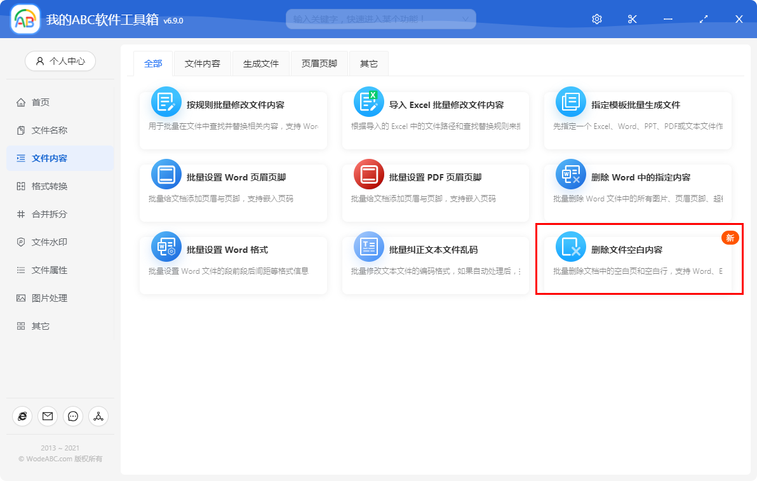Open the 删除文件空白内容 tool with 新 badge
757x481 pixels.
coord(638,250)
